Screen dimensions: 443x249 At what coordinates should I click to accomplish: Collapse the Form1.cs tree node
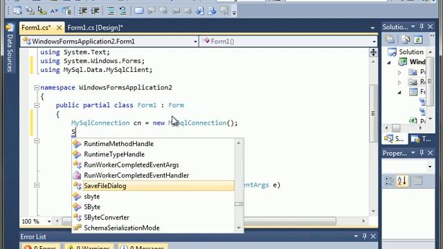[x=399, y=92]
